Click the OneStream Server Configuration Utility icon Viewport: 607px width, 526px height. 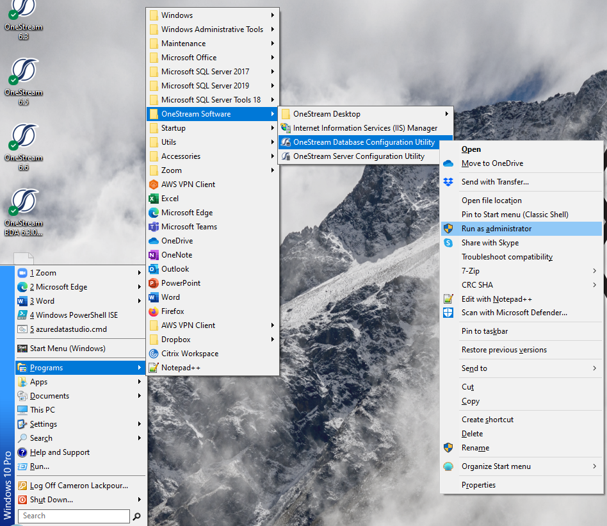click(286, 156)
